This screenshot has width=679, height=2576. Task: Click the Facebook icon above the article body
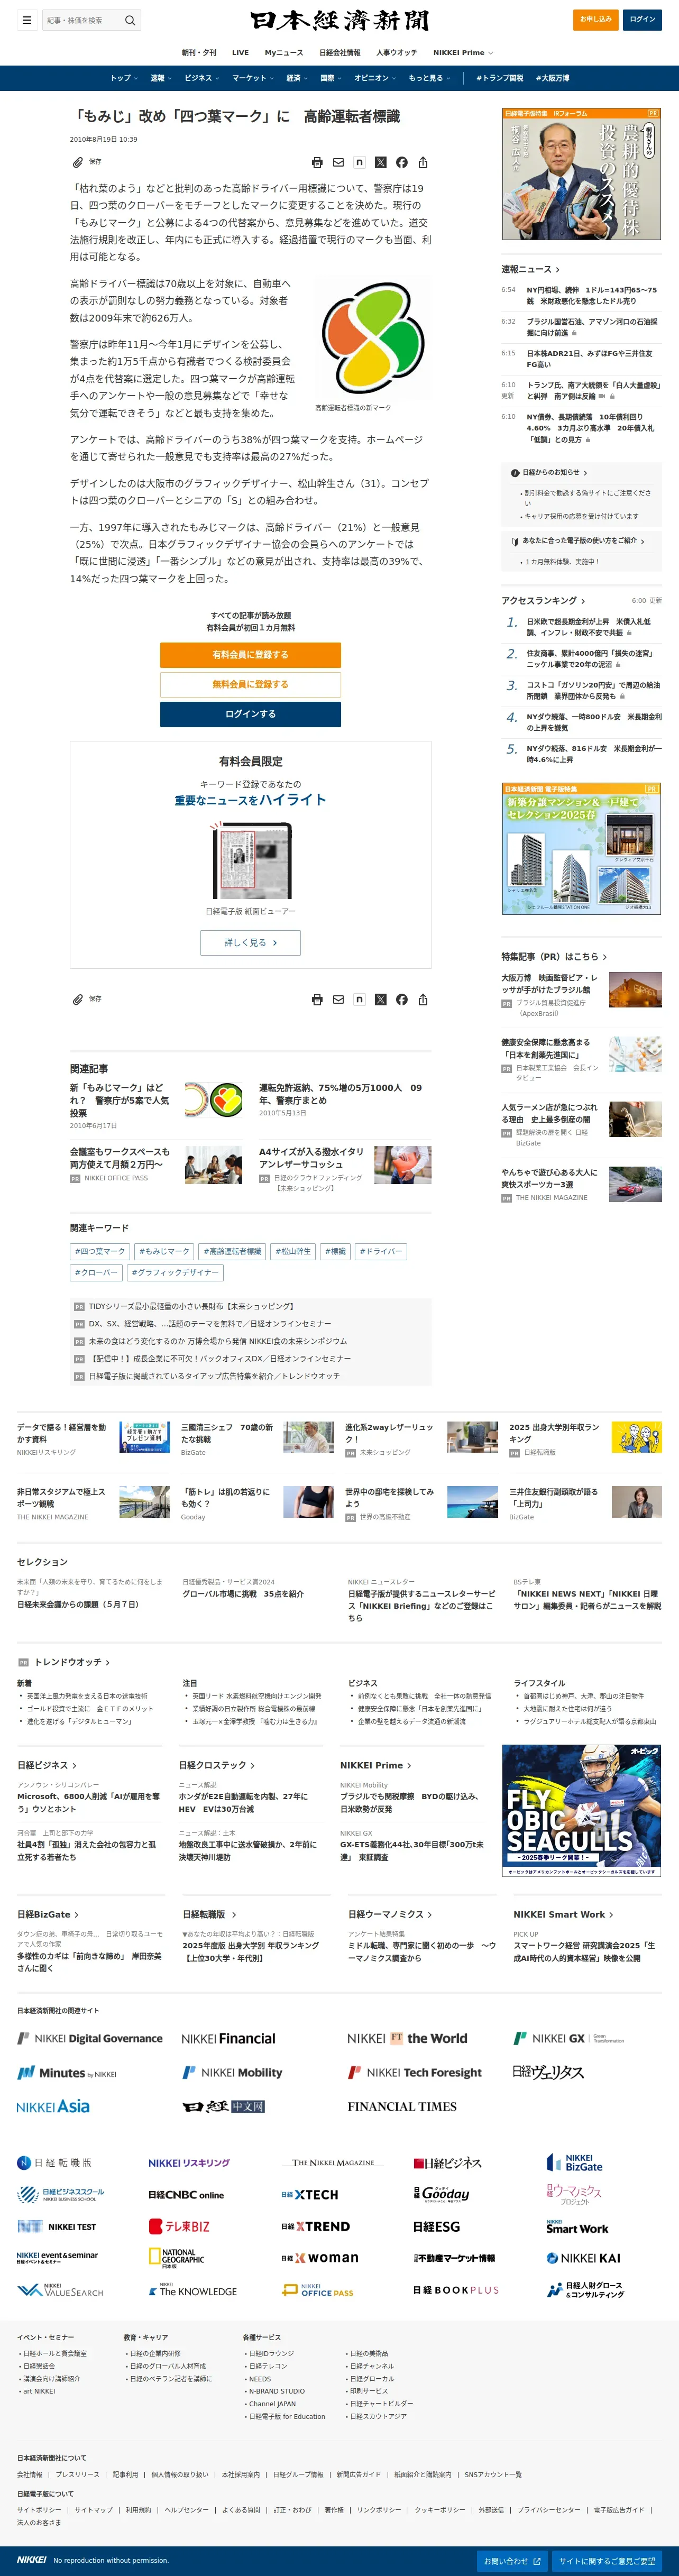click(x=401, y=162)
